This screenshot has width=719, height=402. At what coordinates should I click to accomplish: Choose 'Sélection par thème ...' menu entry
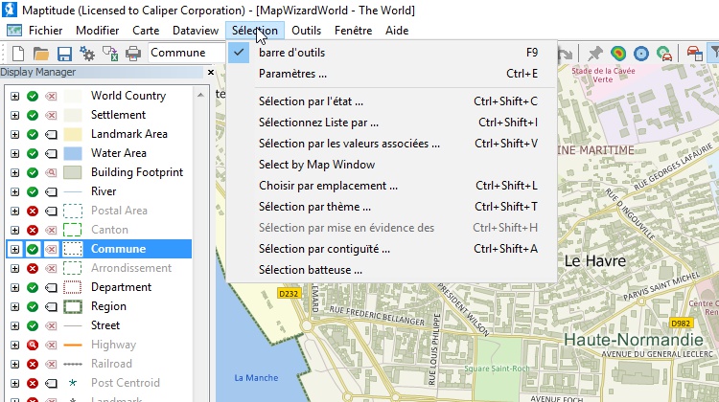coord(314,207)
